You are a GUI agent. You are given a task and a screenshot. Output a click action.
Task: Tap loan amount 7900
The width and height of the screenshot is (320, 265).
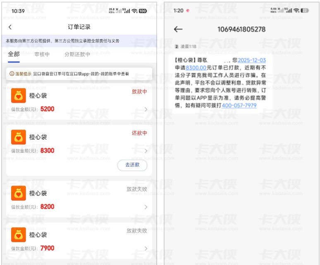pos(48,248)
